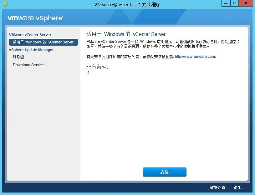Click VMware vCenter Server sidebar heading

tap(30, 35)
